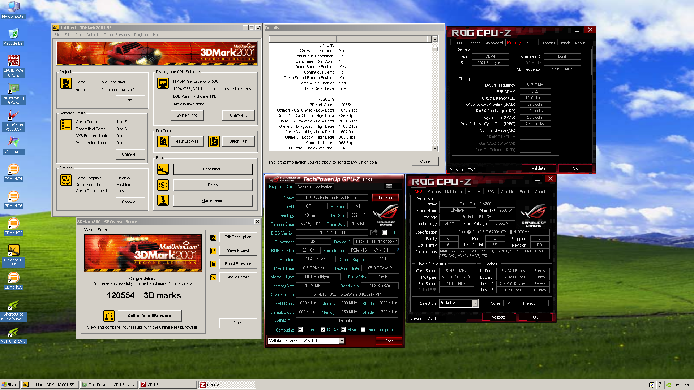Click Online ResultBrowser button
The width and height of the screenshot is (694, 390).
[150, 316]
